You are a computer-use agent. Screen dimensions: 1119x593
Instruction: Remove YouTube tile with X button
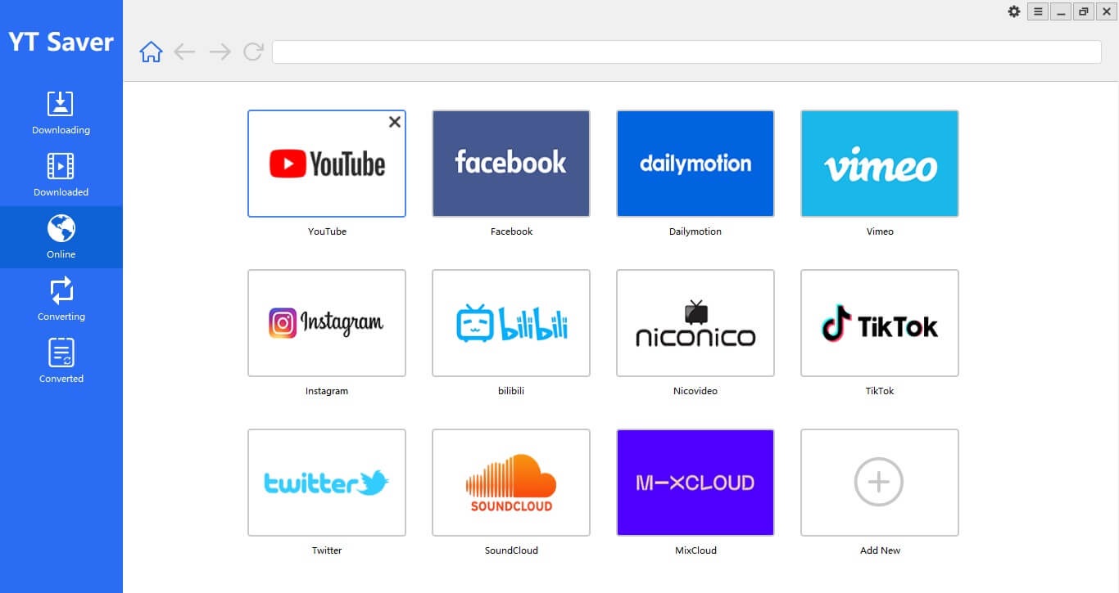(x=394, y=122)
